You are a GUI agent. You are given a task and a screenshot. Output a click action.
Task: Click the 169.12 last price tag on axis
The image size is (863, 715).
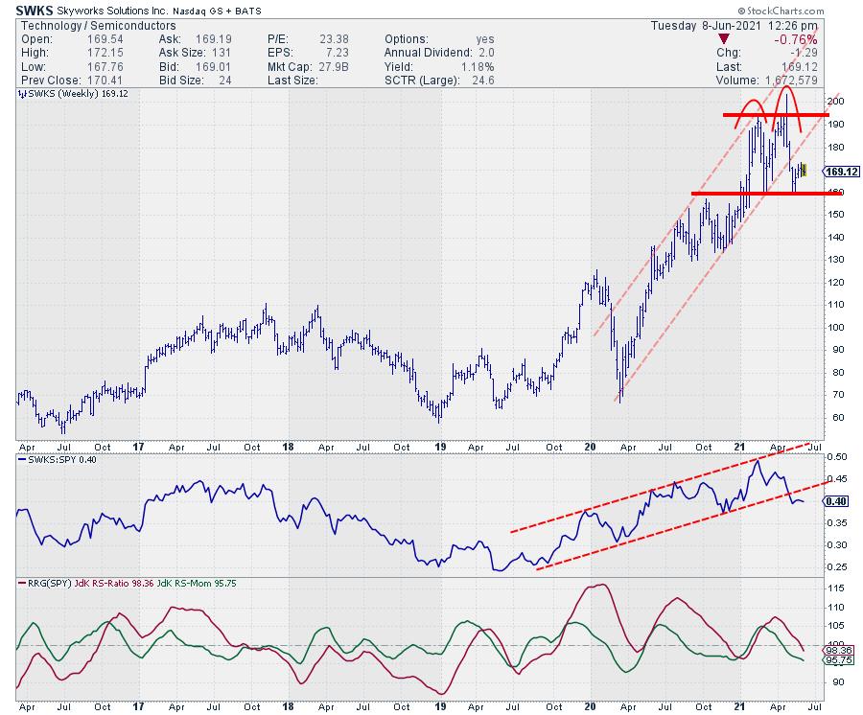point(840,173)
